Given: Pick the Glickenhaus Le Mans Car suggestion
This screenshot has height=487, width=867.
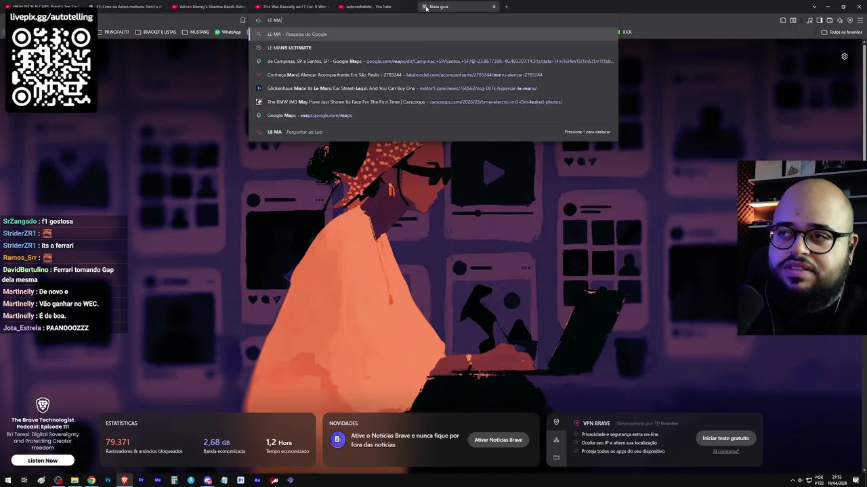Looking at the screenshot, I should coord(433,88).
